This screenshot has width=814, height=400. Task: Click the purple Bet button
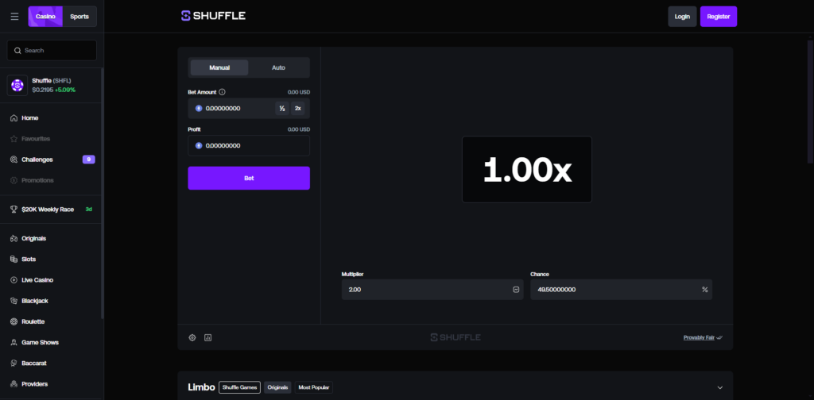pos(249,179)
